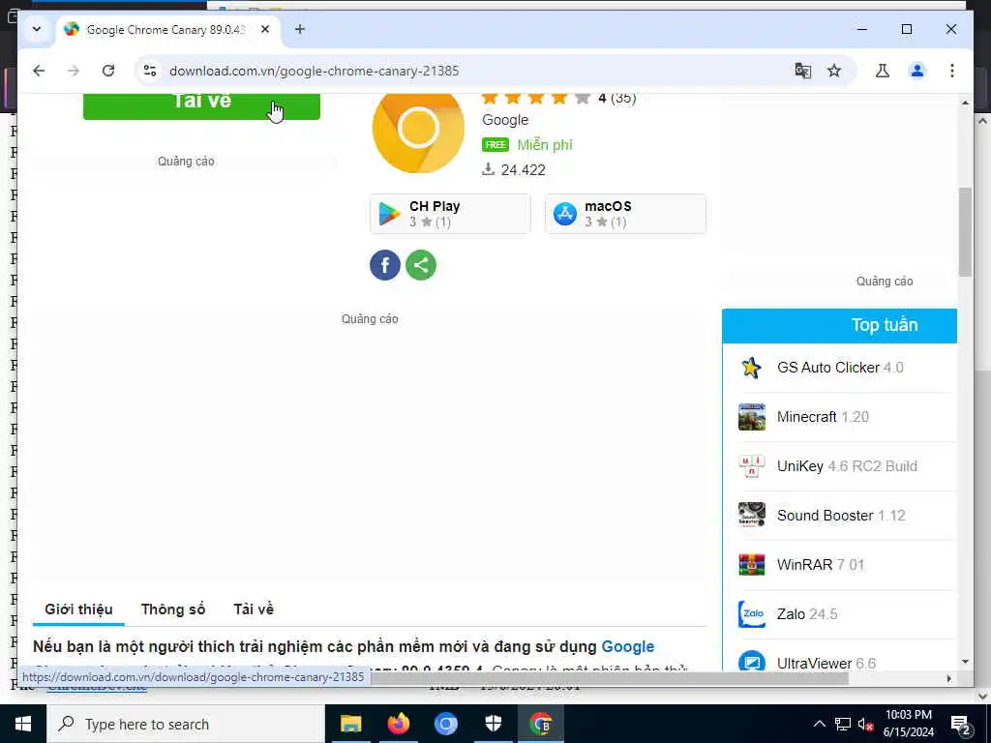Click the horizontal scrollbar right arrow
Viewport: 991px width, 743px height.
click(x=948, y=678)
